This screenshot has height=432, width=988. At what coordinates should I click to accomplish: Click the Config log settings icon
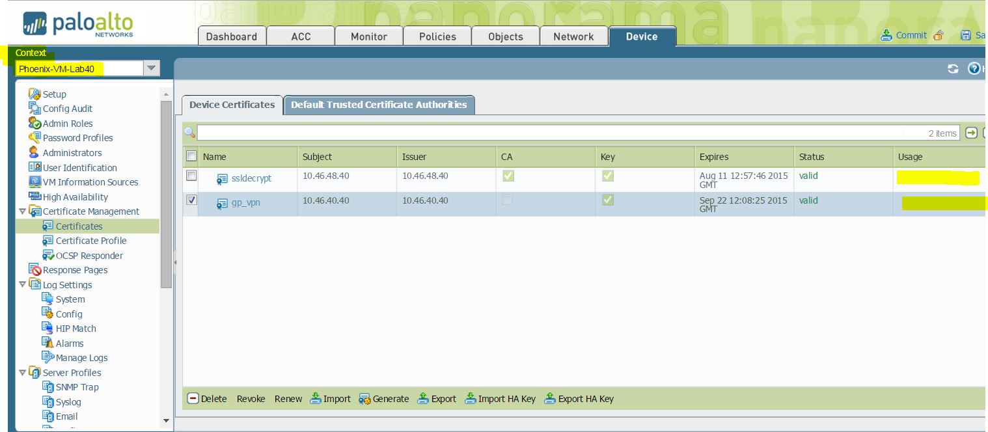tap(48, 314)
